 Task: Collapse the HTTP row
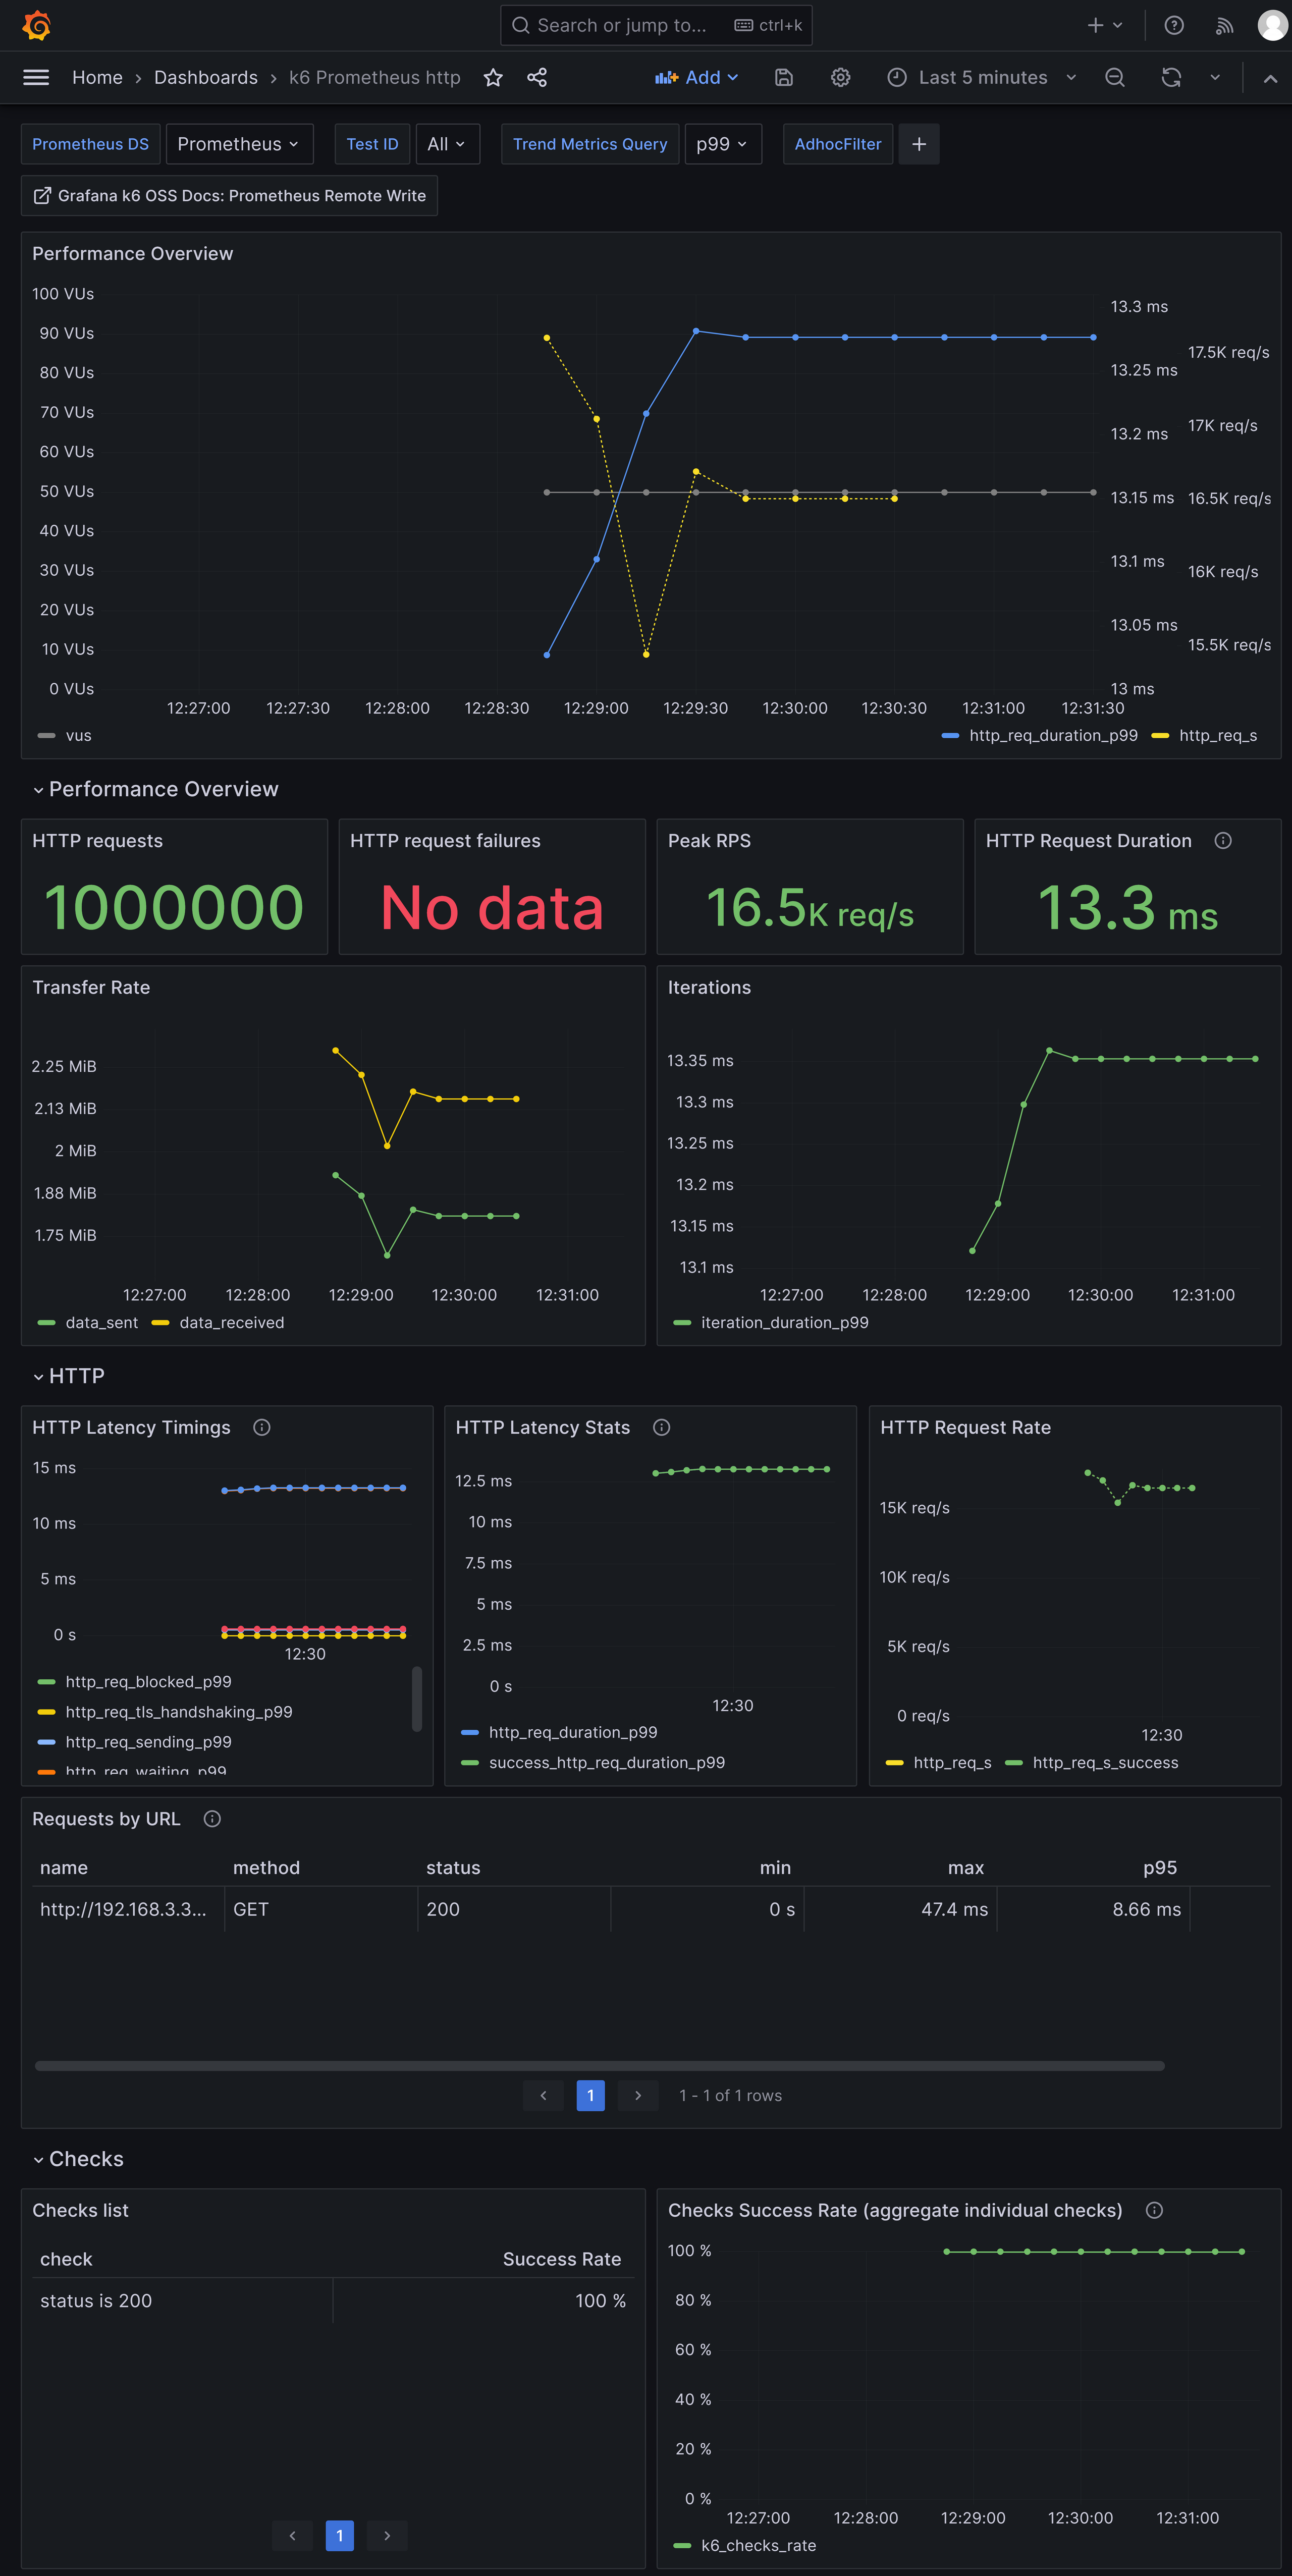pyautogui.click(x=68, y=1376)
